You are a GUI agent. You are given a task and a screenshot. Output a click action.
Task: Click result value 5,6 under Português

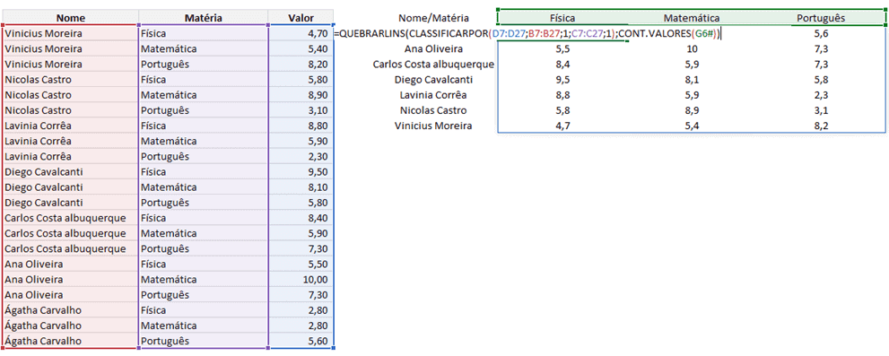[821, 33]
